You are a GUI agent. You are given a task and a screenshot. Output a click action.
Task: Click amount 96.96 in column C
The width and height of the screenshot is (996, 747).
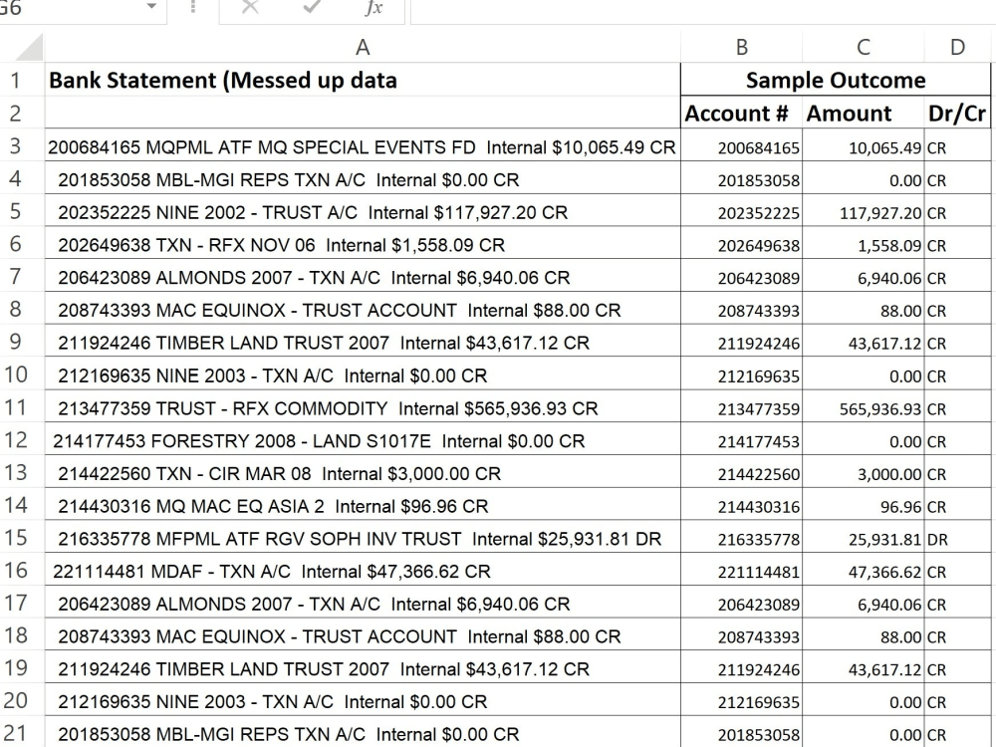coord(863,505)
